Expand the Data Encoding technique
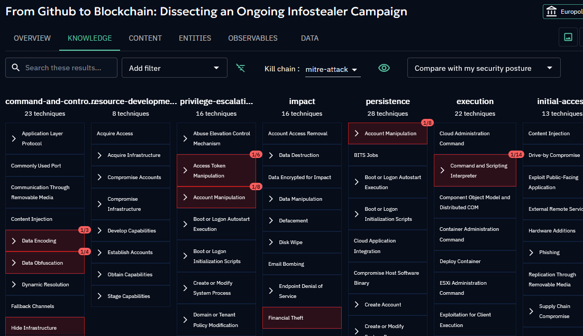The height and width of the screenshot is (336, 583). coord(14,241)
